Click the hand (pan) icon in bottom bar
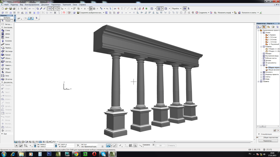The image size is (280, 157). click(37, 142)
